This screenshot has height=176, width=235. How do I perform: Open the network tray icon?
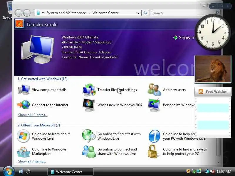pyautogui.click(x=207, y=171)
